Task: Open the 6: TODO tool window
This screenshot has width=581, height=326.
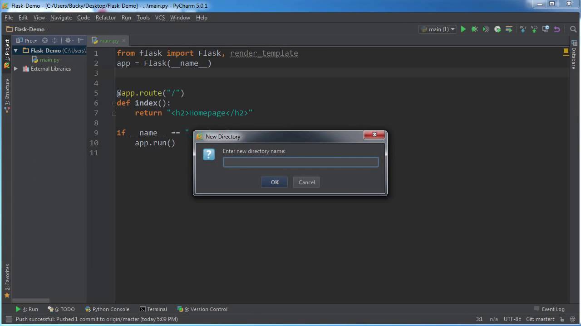Action: tap(61, 309)
